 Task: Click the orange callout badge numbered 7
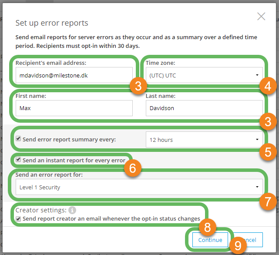tap(268, 201)
